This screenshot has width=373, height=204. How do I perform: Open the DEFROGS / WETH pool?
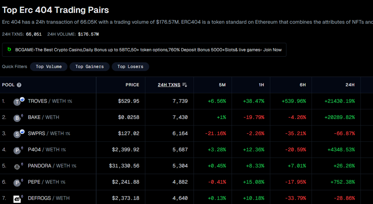point(49,198)
